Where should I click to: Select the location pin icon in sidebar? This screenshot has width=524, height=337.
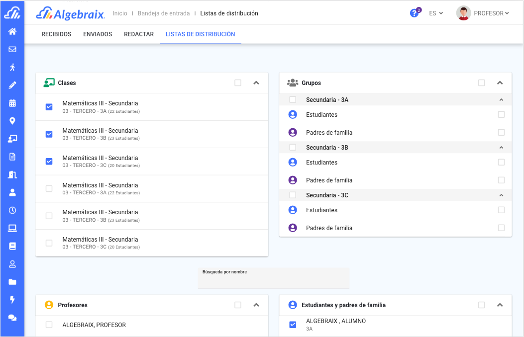(12, 121)
